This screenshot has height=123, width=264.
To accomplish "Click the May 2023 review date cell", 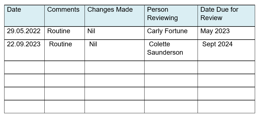I will pyautogui.click(x=226, y=33).
